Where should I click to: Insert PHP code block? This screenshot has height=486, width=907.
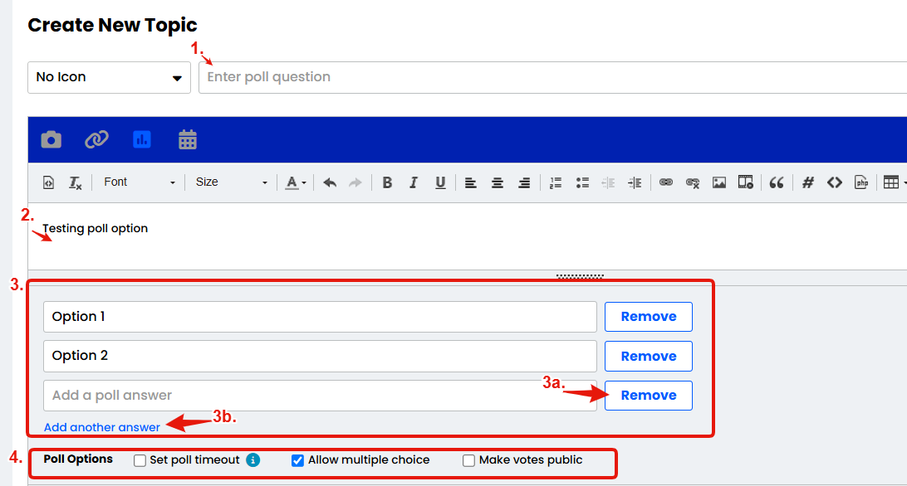[860, 182]
